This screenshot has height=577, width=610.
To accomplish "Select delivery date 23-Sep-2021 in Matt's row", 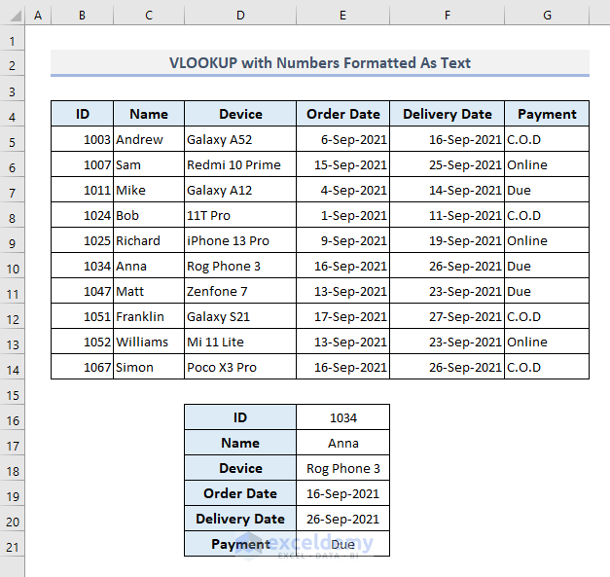I will (448, 291).
